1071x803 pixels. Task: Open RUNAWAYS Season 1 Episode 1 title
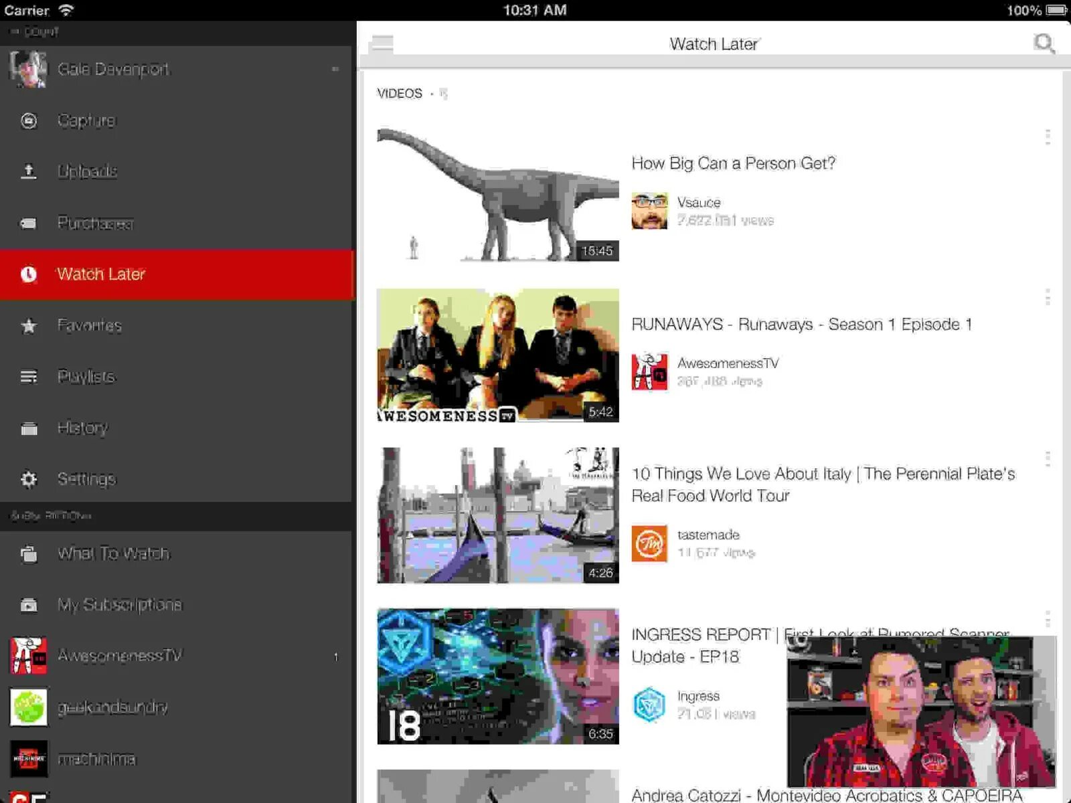[802, 325]
